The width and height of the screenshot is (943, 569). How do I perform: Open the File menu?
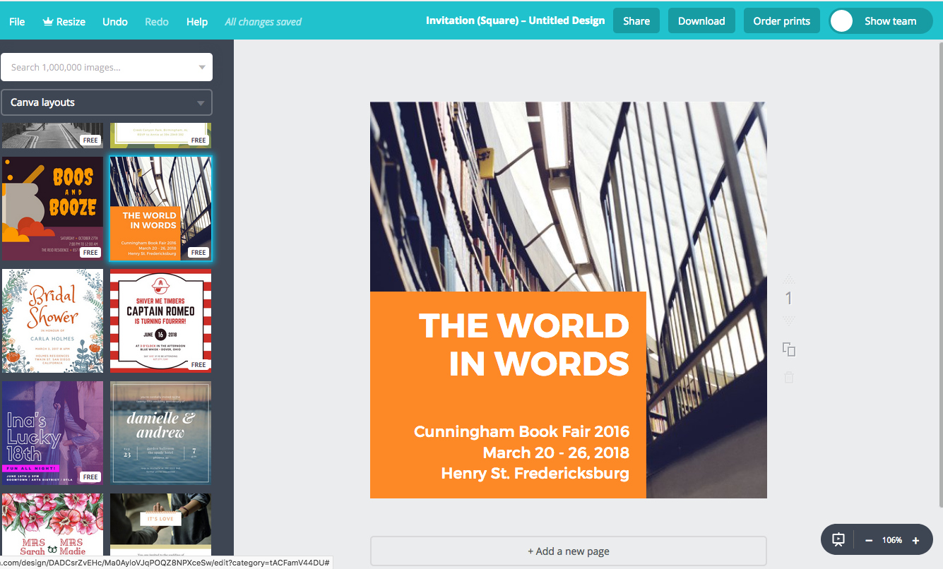(x=17, y=21)
